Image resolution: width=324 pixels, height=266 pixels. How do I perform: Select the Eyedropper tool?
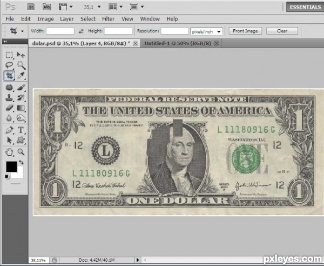[21, 76]
